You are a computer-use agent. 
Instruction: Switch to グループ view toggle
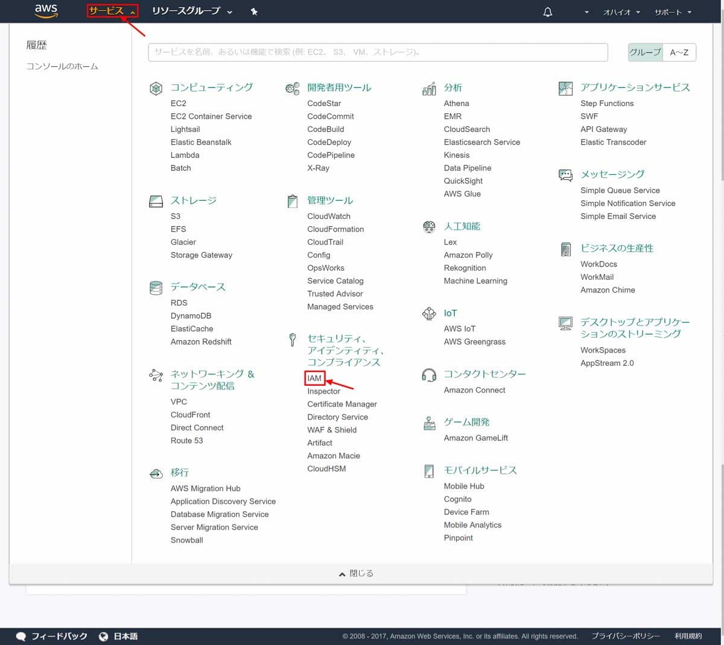[x=645, y=52]
